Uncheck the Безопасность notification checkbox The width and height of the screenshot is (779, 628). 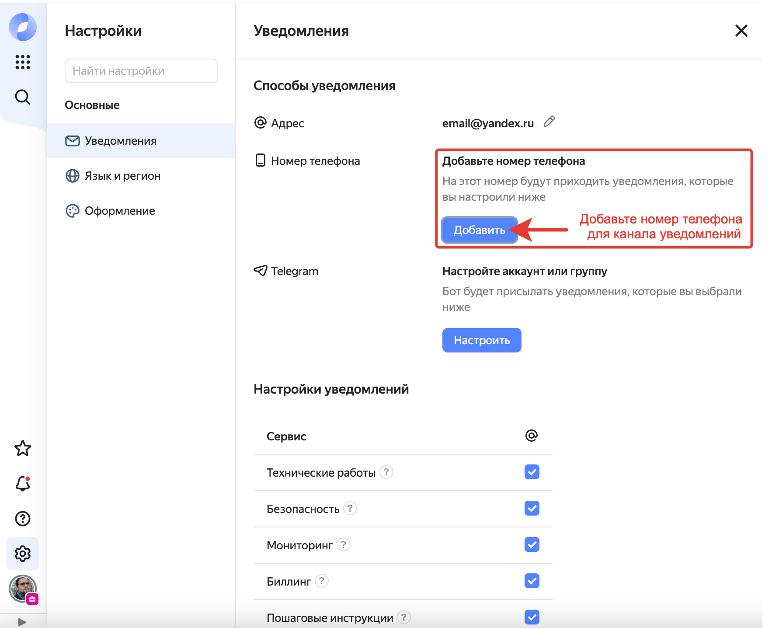(532, 508)
